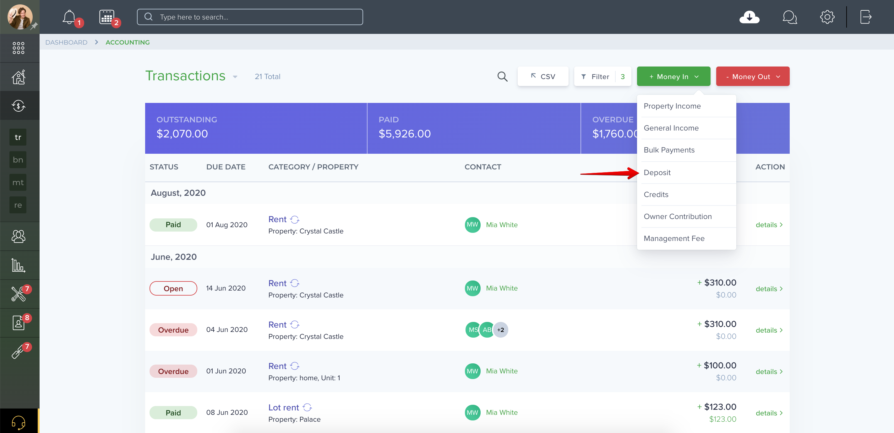Click the transactions search magnifier icon
894x433 pixels.
pos(502,76)
